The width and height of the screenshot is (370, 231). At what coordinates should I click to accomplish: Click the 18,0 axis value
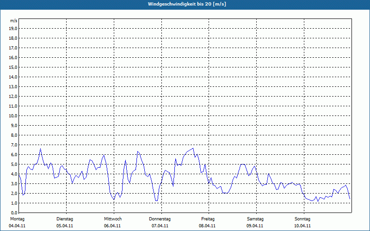13,38
